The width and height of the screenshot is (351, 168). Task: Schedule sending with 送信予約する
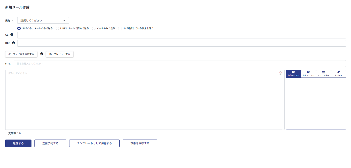click(50, 143)
